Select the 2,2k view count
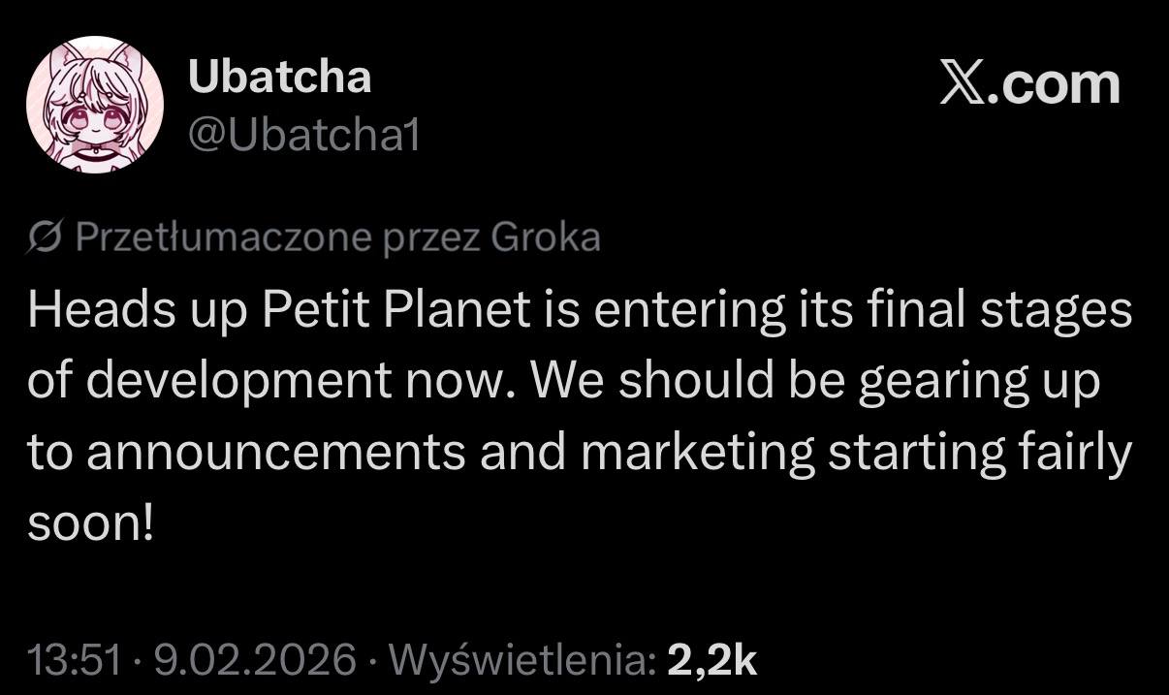The image size is (1169, 695). (x=712, y=660)
